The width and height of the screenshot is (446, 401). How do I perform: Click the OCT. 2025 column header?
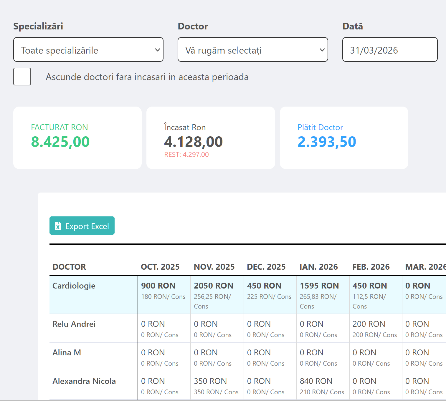[160, 267]
